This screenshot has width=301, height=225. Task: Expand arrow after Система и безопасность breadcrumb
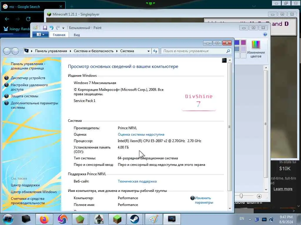pyautogui.click(x=117, y=51)
